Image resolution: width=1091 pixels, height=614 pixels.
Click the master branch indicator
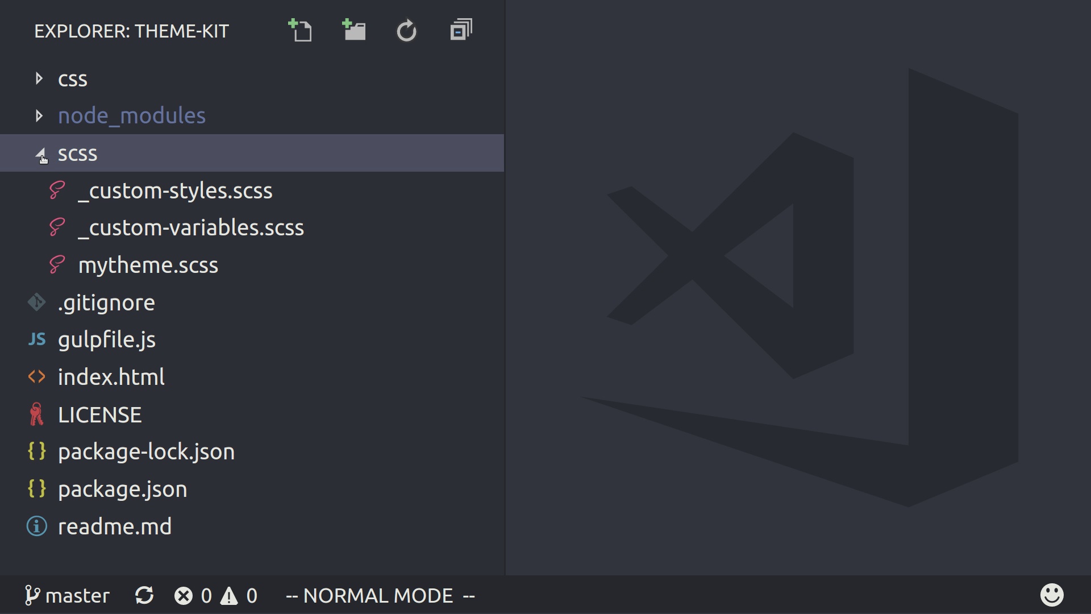[67, 595]
